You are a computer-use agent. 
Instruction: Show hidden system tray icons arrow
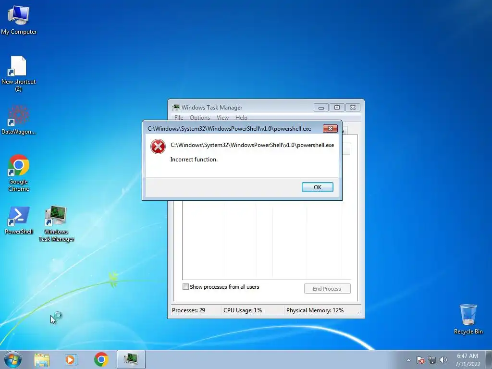tap(408, 360)
